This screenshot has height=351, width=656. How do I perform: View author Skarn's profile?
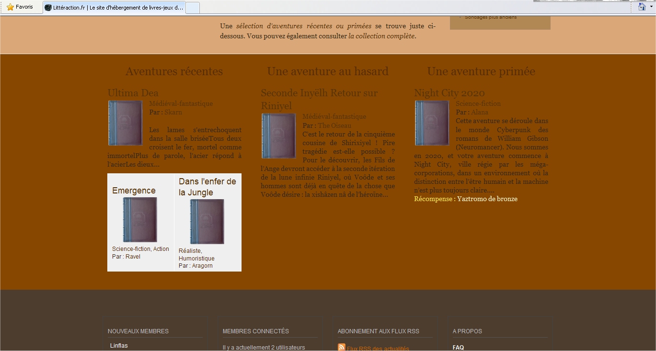173,112
